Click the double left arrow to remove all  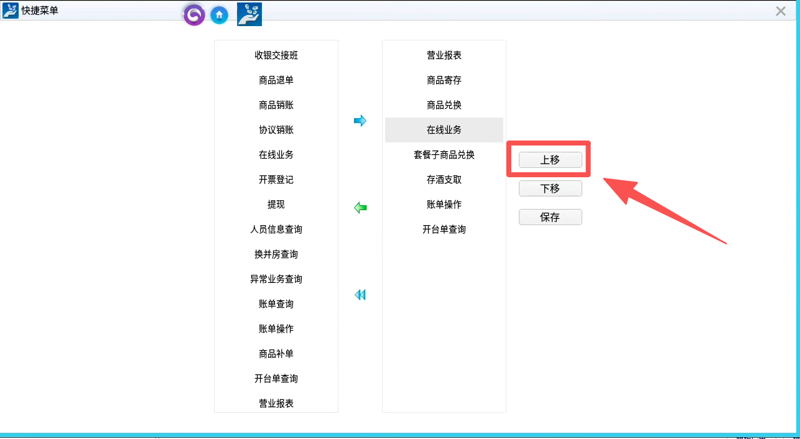[x=360, y=295]
